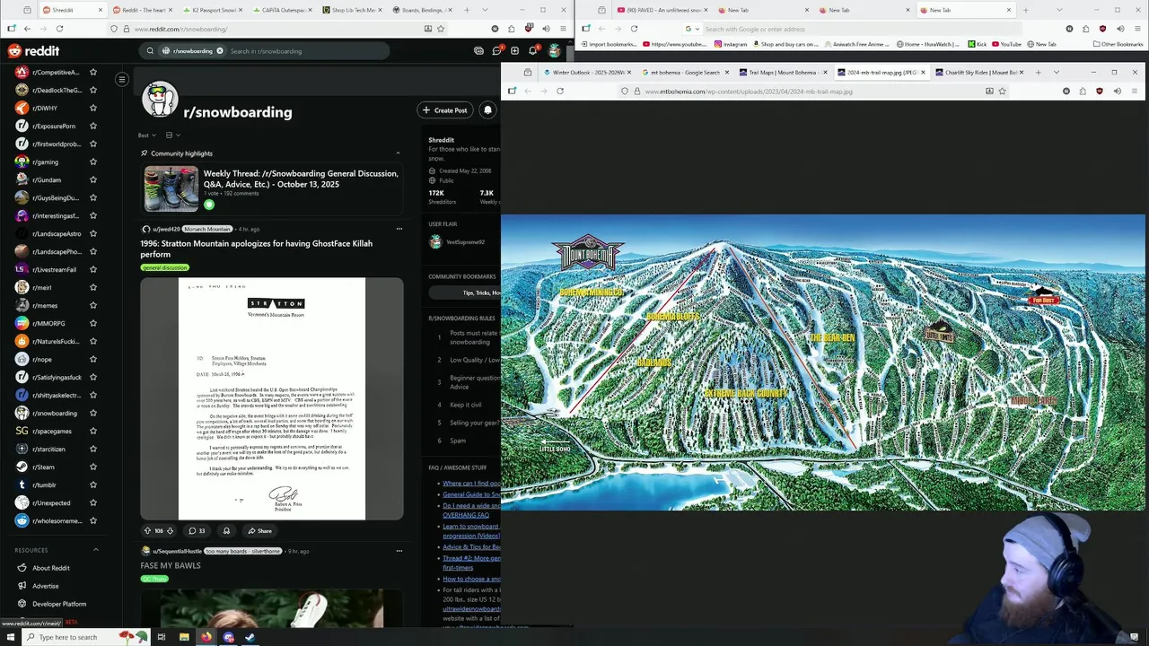Click the community notification bell beside Create Post

pos(487,110)
